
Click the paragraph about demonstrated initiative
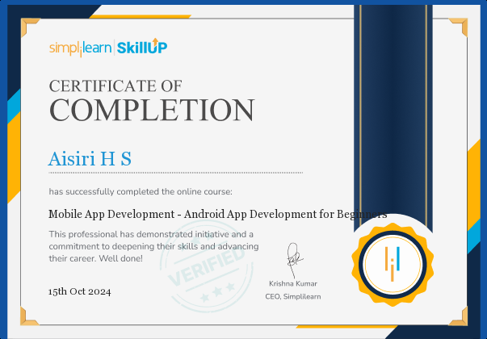click(153, 245)
